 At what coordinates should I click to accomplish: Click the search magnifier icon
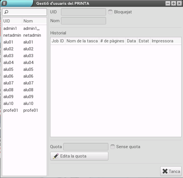tap(7, 12)
